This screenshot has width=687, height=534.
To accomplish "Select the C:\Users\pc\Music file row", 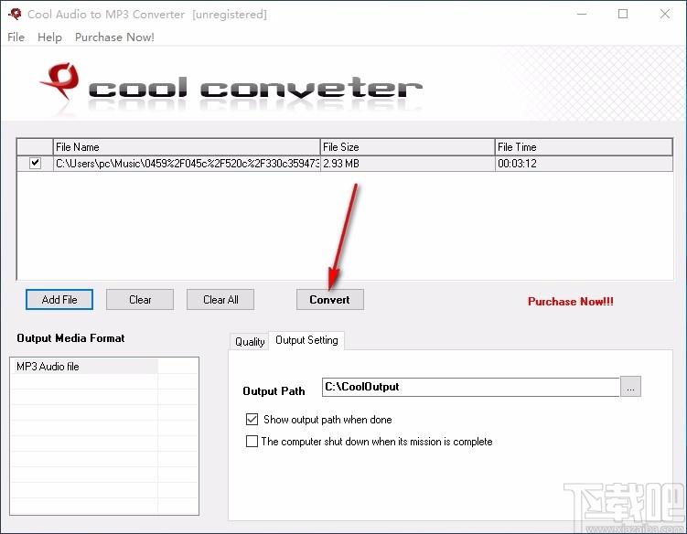I will (344, 164).
